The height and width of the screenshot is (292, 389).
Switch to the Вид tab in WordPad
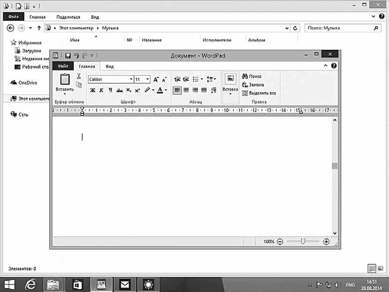click(x=109, y=67)
